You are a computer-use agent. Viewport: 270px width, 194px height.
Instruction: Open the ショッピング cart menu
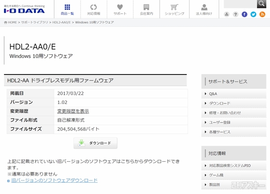[x=175, y=9]
